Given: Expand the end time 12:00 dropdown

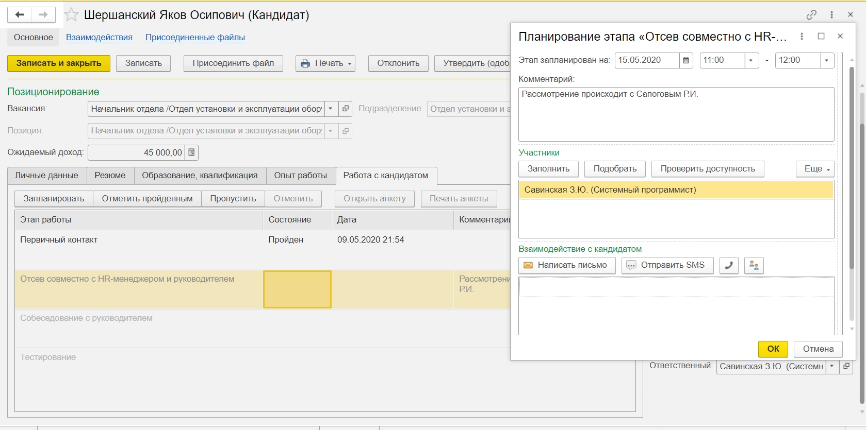Looking at the screenshot, I should (x=827, y=60).
